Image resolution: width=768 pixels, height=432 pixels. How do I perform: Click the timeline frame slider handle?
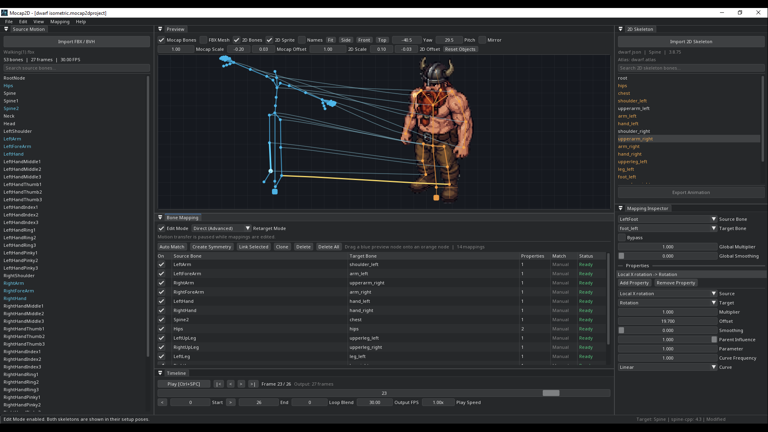click(x=551, y=393)
